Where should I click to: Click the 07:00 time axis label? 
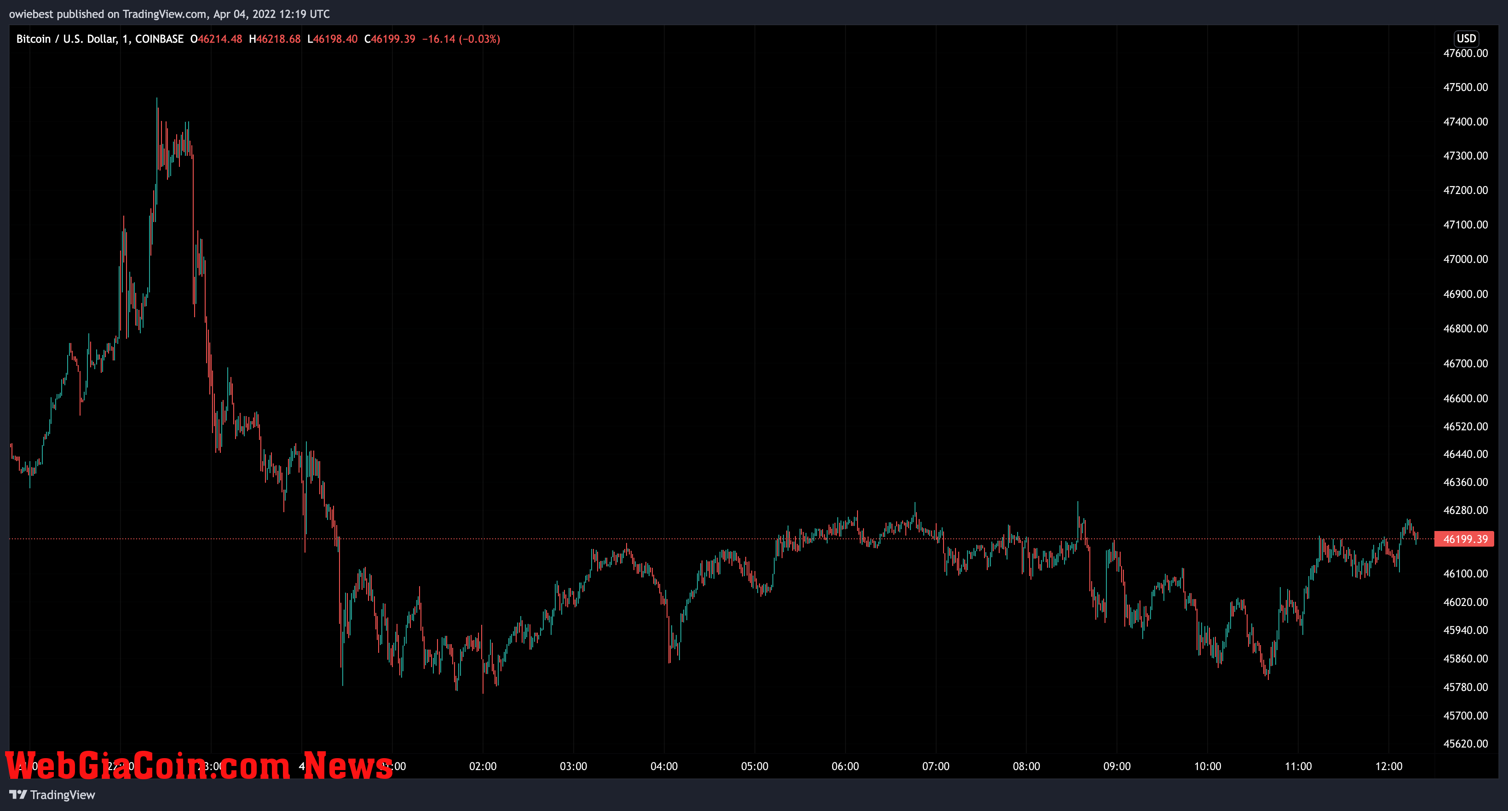click(935, 766)
